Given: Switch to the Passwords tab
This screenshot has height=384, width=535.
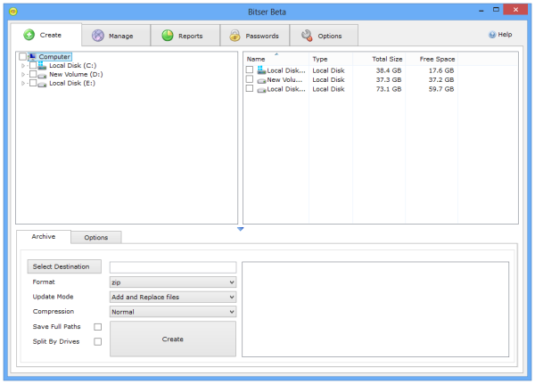Looking at the screenshot, I should [x=254, y=35].
